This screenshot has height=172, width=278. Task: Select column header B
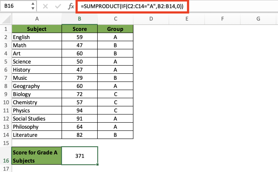(x=80, y=19)
